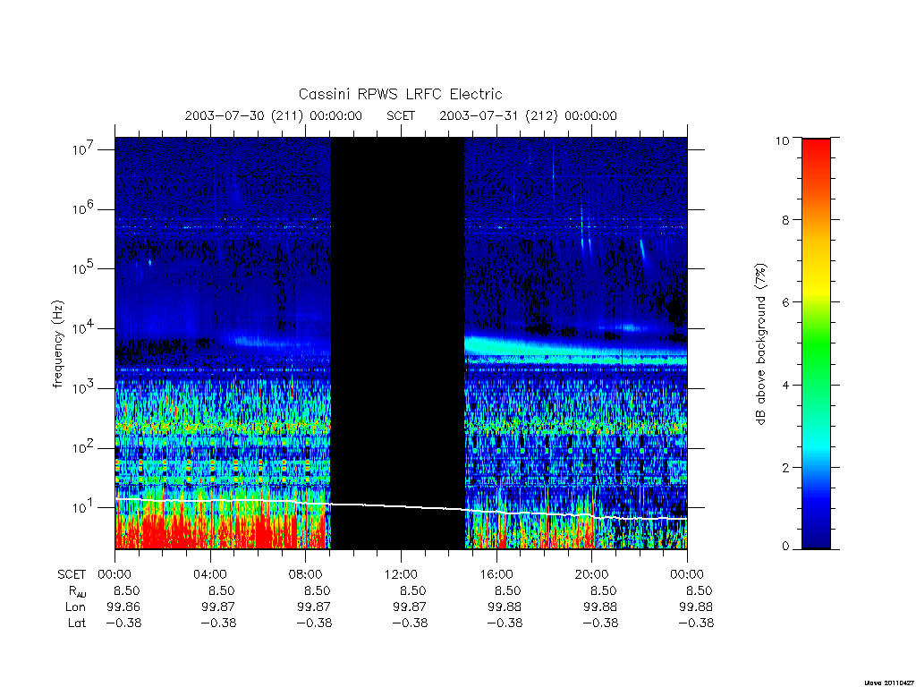
Task: Select the start timestamp "2003-07-30 (211) 00:00:00"
Action: point(274,115)
